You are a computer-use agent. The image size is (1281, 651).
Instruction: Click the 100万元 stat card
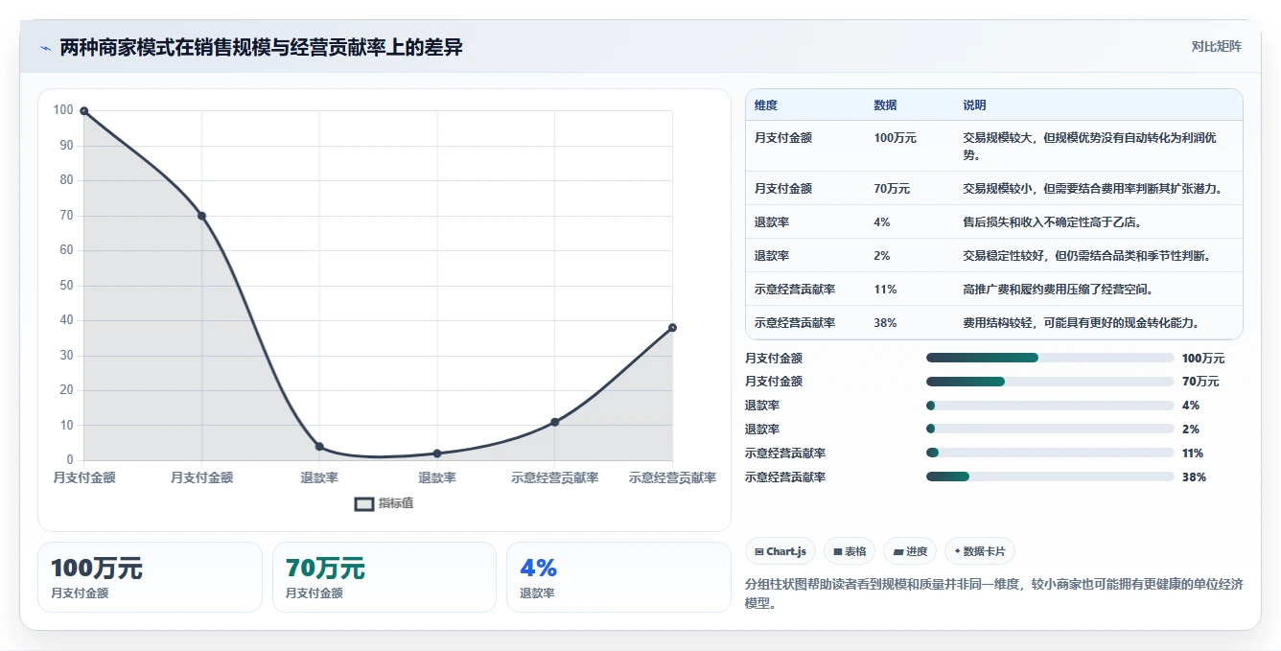150,577
